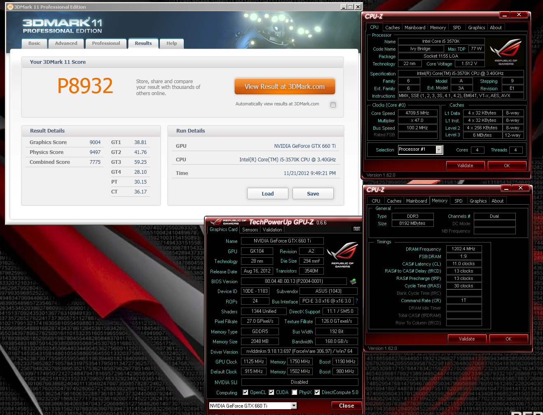Click the Bus Interface question mark icon
Screen dimensions: 543x415
(356, 301)
